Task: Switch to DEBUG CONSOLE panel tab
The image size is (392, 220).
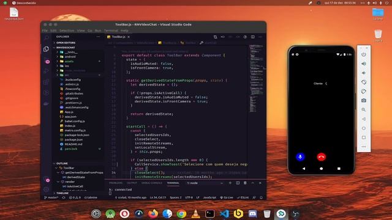Action: click(x=152, y=183)
